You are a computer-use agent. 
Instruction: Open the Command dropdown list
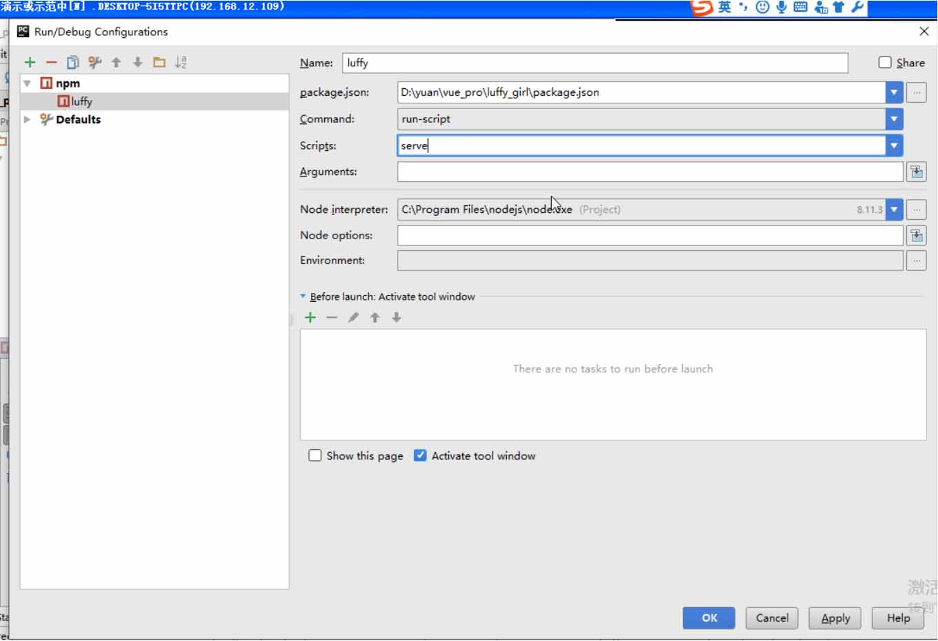click(894, 119)
